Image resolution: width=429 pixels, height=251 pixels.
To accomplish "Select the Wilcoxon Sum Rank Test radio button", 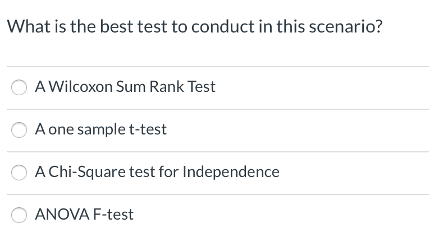I will click(x=20, y=88).
